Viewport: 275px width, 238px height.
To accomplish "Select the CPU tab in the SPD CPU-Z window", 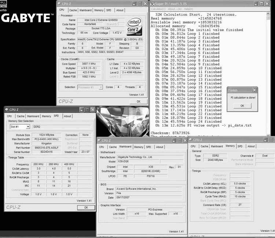I will 9,116.
